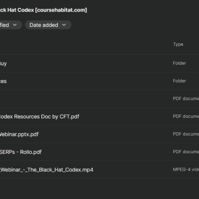Click 'MPEG-4 video' type cell

coord(186,170)
